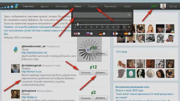Open vladimirgorak profile photo

pos(15,68)
